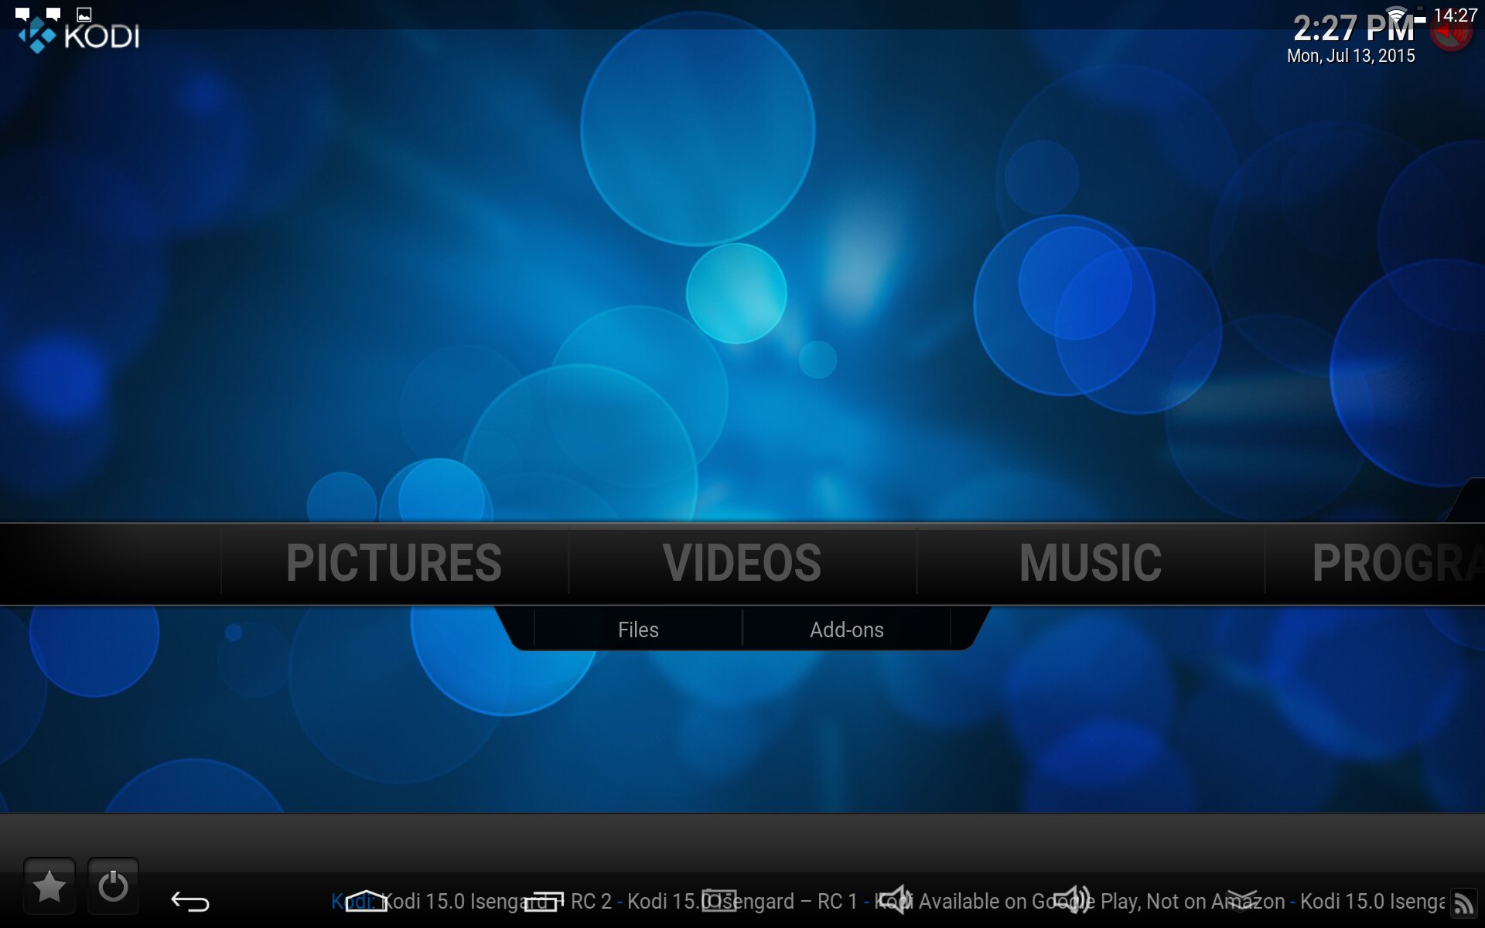Select the VIDEOS menu item

[742, 563]
